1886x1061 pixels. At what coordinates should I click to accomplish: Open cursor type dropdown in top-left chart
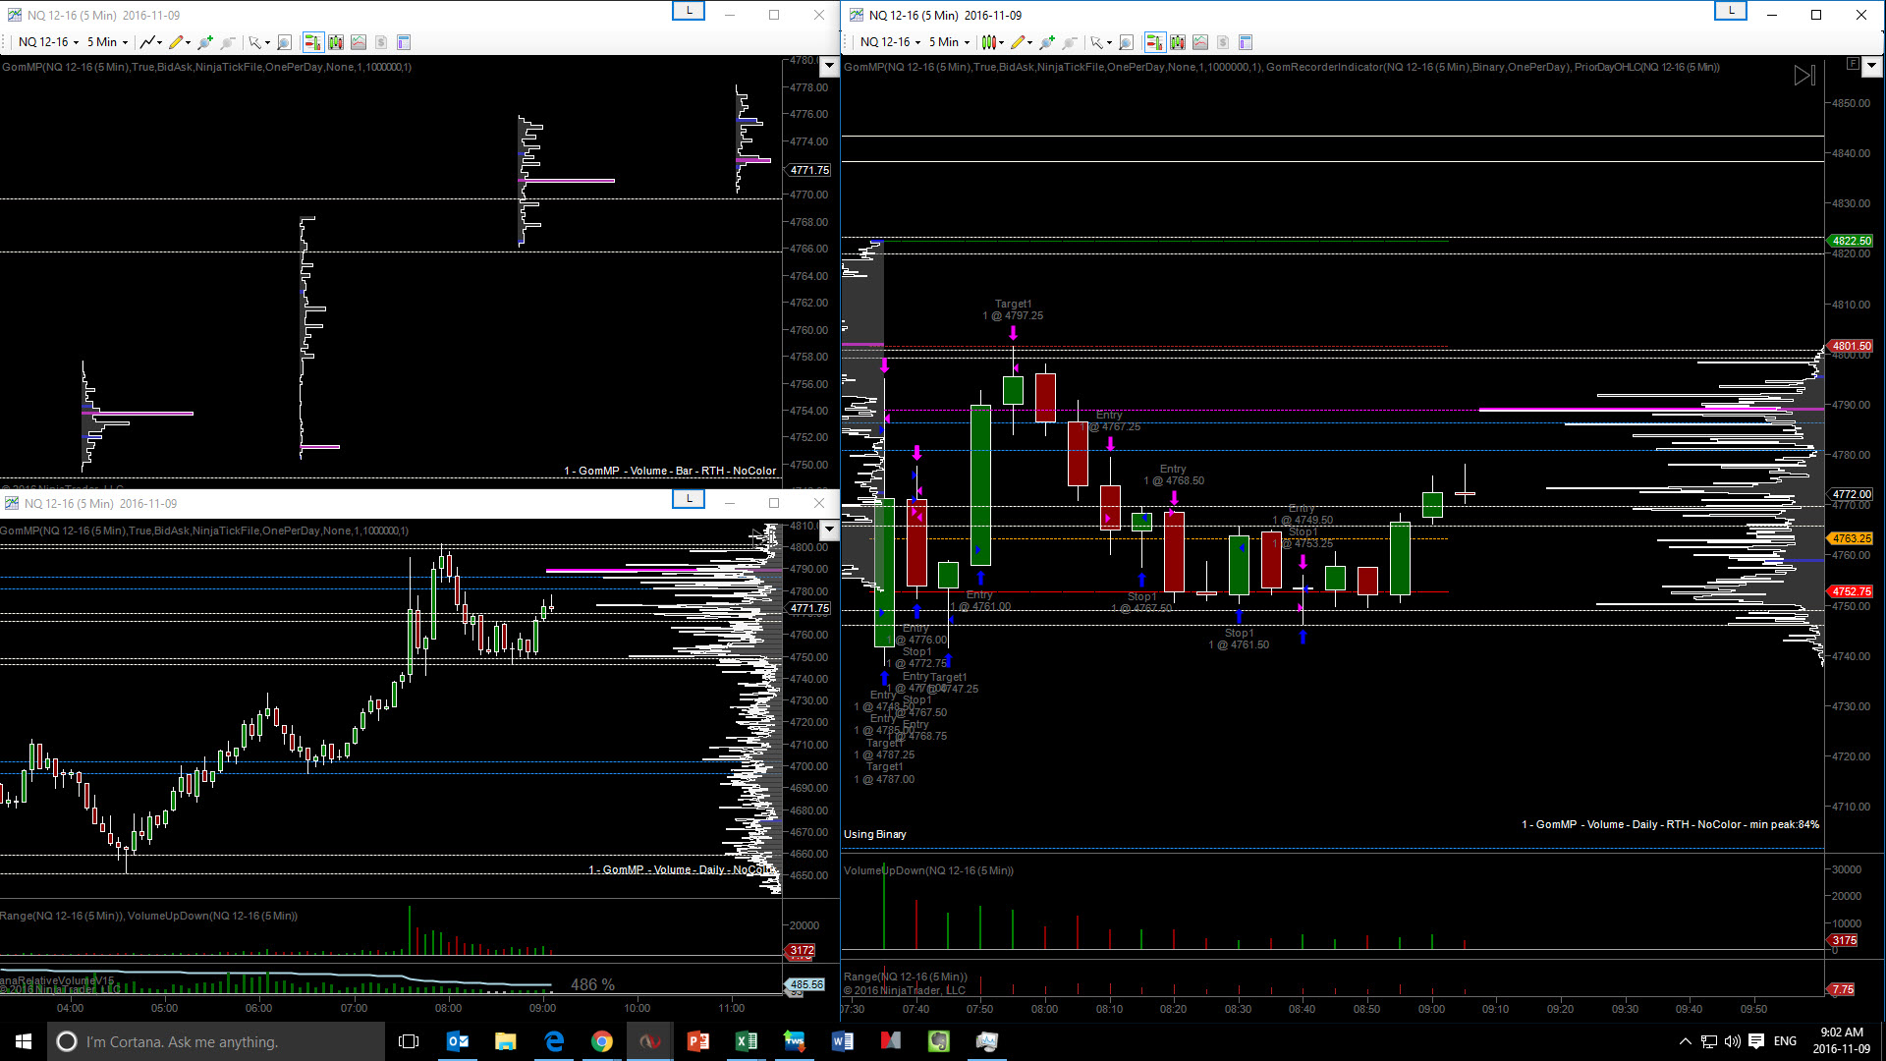(258, 42)
